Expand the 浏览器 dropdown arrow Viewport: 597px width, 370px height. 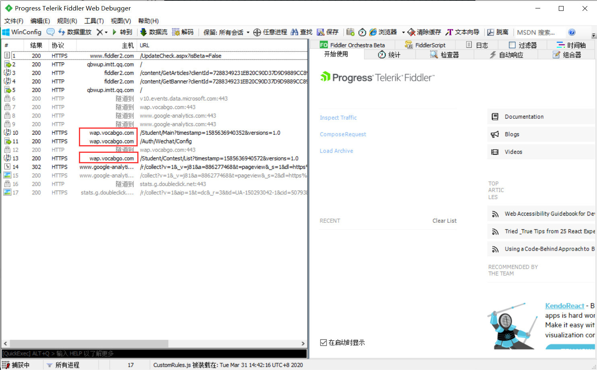[403, 33]
